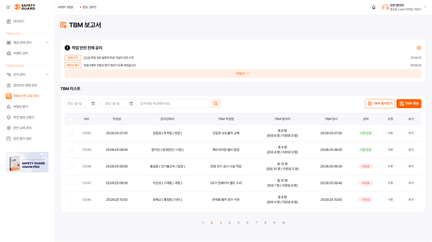The height and width of the screenshot is (242, 432).
Task: Check the box for row 12550
Action: pos(71,133)
